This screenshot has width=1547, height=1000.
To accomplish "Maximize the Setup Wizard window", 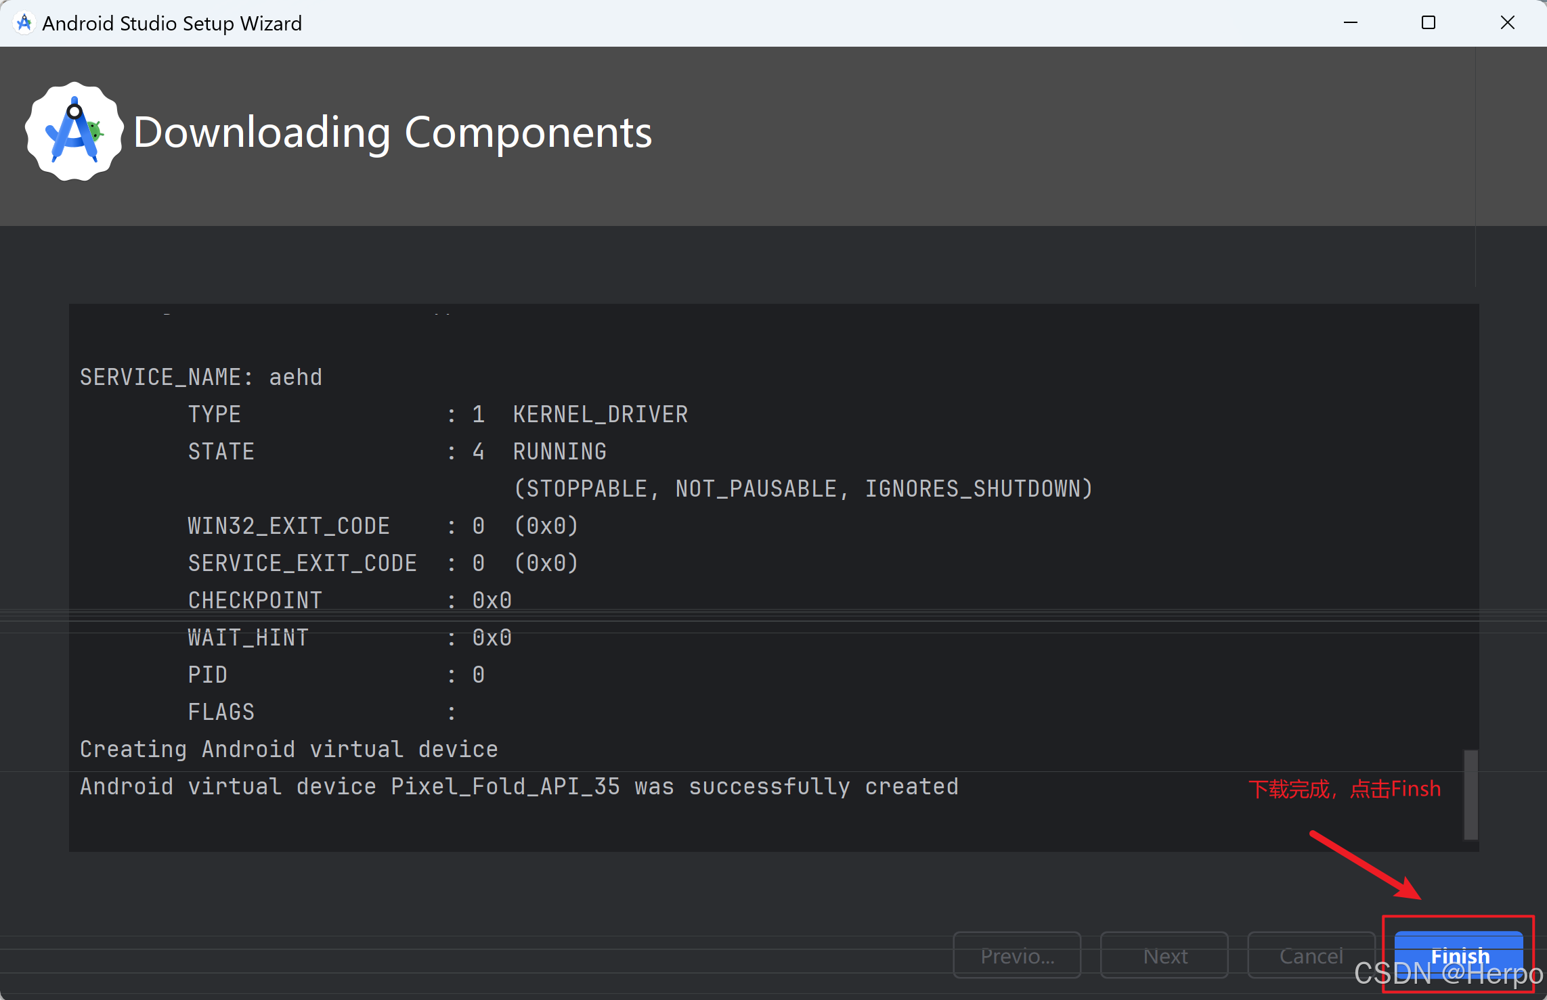I will (1429, 23).
